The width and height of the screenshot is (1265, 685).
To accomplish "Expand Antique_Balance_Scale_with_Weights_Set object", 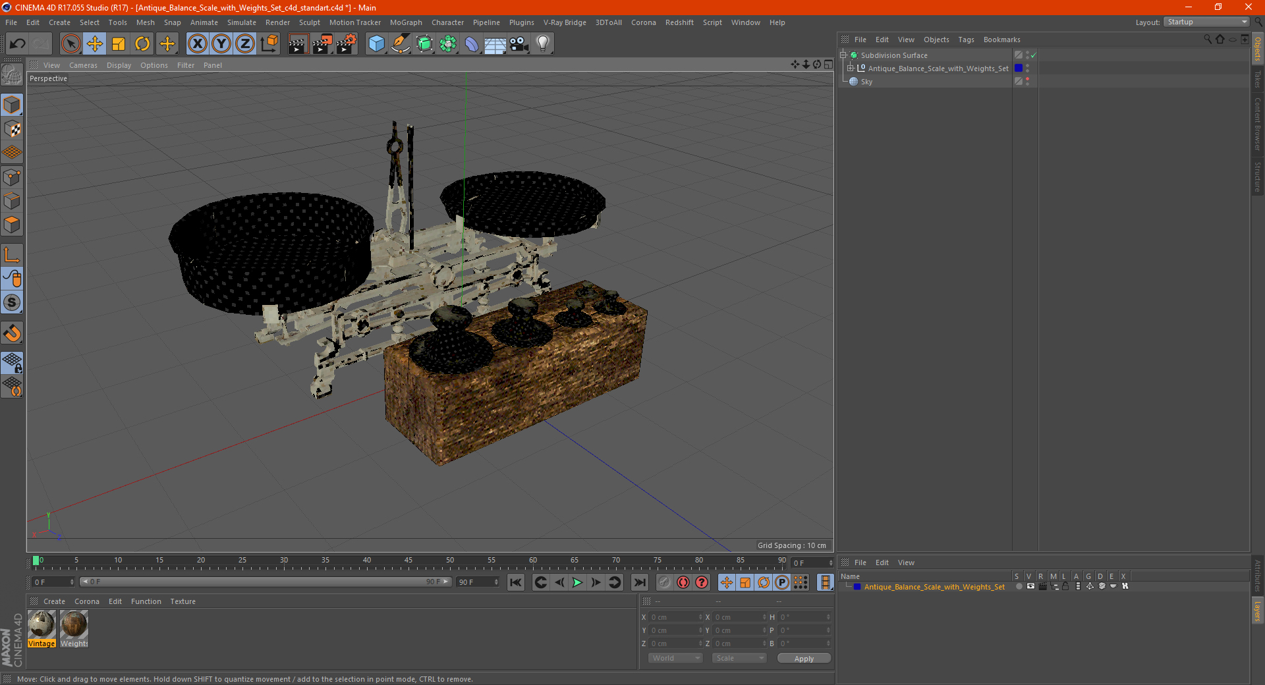I will coord(850,68).
